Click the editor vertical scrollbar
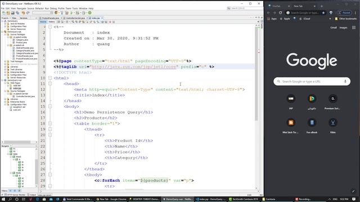The height and width of the screenshot is (202, 360). click(256, 74)
